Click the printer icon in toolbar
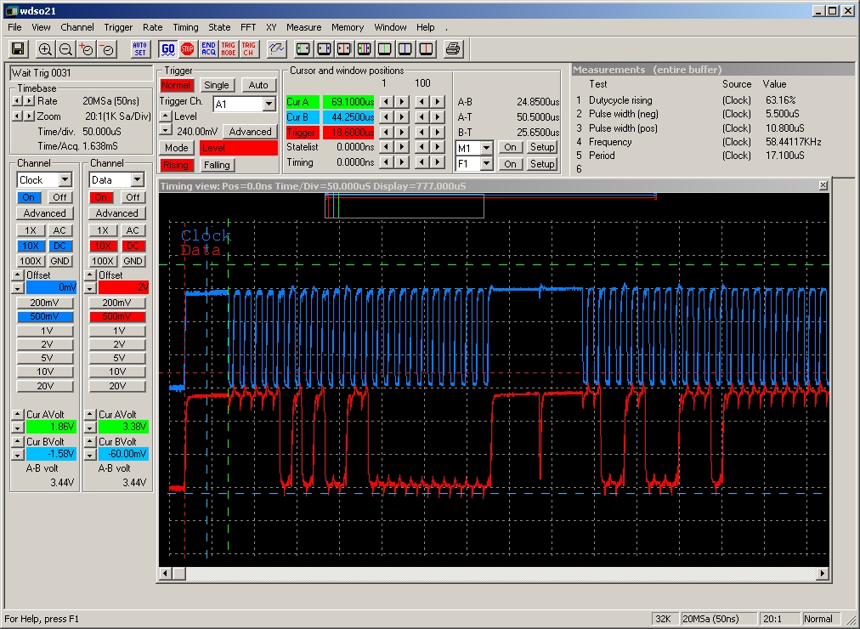The width and height of the screenshot is (860, 629). click(x=452, y=49)
